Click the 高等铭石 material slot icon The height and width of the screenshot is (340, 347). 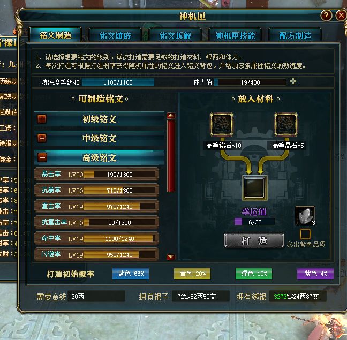tap(222, 124)
